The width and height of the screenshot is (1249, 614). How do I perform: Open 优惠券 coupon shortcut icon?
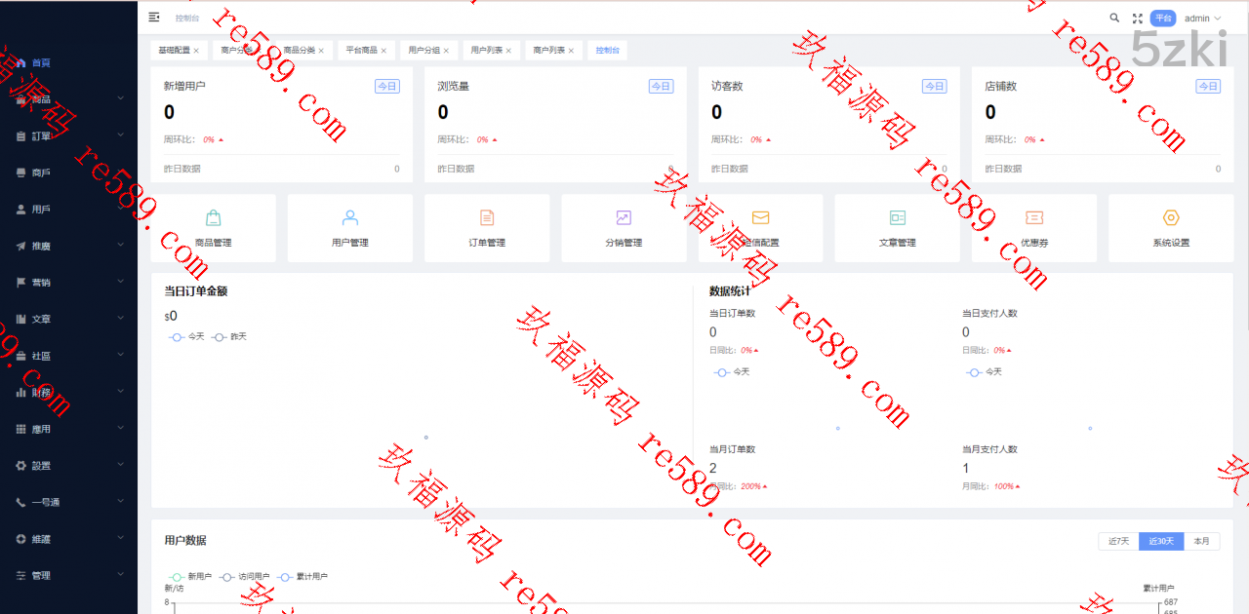tap(1034, 217)
